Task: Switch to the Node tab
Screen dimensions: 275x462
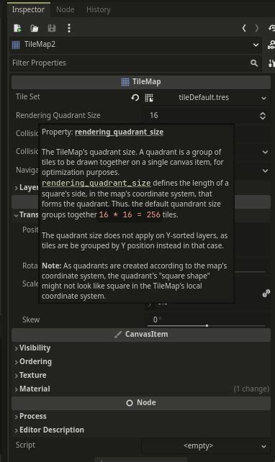Action: [x=65, y=10]
